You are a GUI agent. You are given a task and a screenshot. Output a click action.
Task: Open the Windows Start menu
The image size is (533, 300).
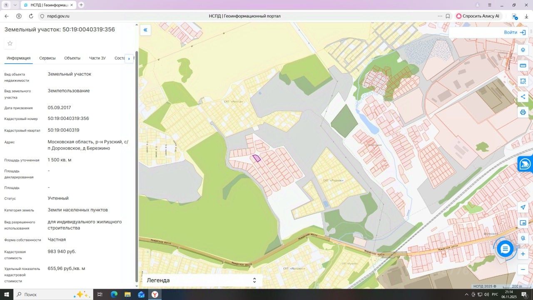[x=7, y=295]
